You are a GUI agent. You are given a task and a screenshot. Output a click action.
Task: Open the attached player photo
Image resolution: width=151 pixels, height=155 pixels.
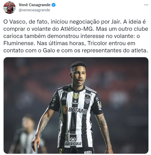(x=76, y=105)
